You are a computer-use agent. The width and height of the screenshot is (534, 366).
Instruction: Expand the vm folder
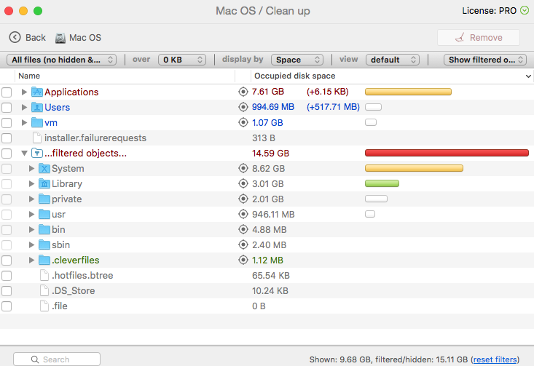tap(24, 122)
